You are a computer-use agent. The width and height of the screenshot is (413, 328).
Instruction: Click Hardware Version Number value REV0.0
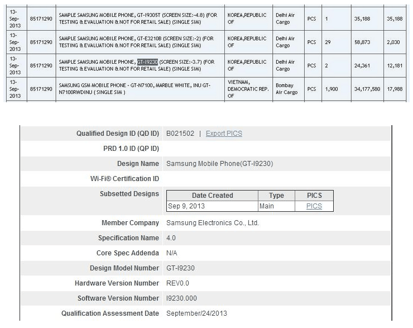click(178, 283)
